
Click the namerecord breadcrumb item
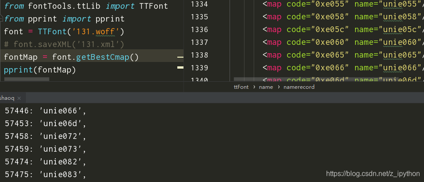299,87
